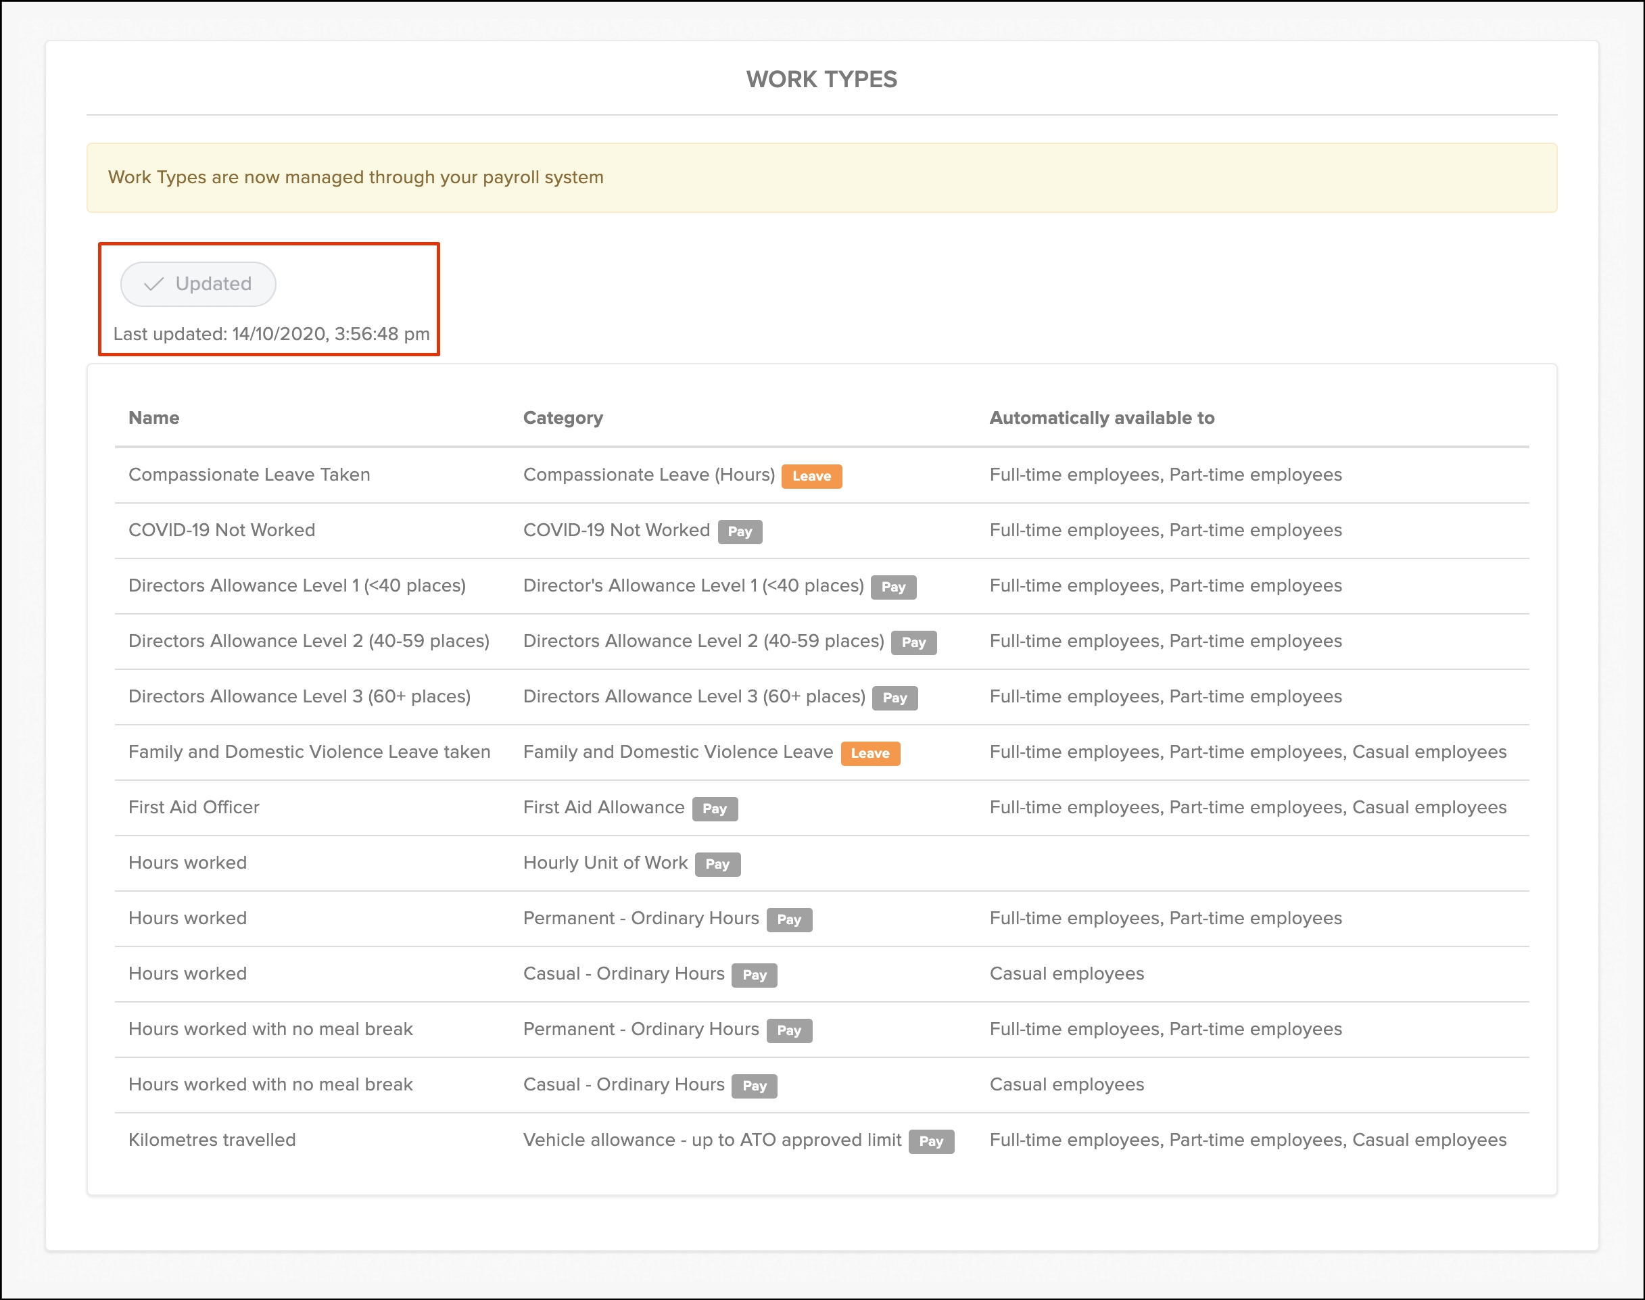This screenshot has width=1645, height=1300.
Task: Click Casual employees in first Casual Hours row
Action: (x=1066, y=973)
